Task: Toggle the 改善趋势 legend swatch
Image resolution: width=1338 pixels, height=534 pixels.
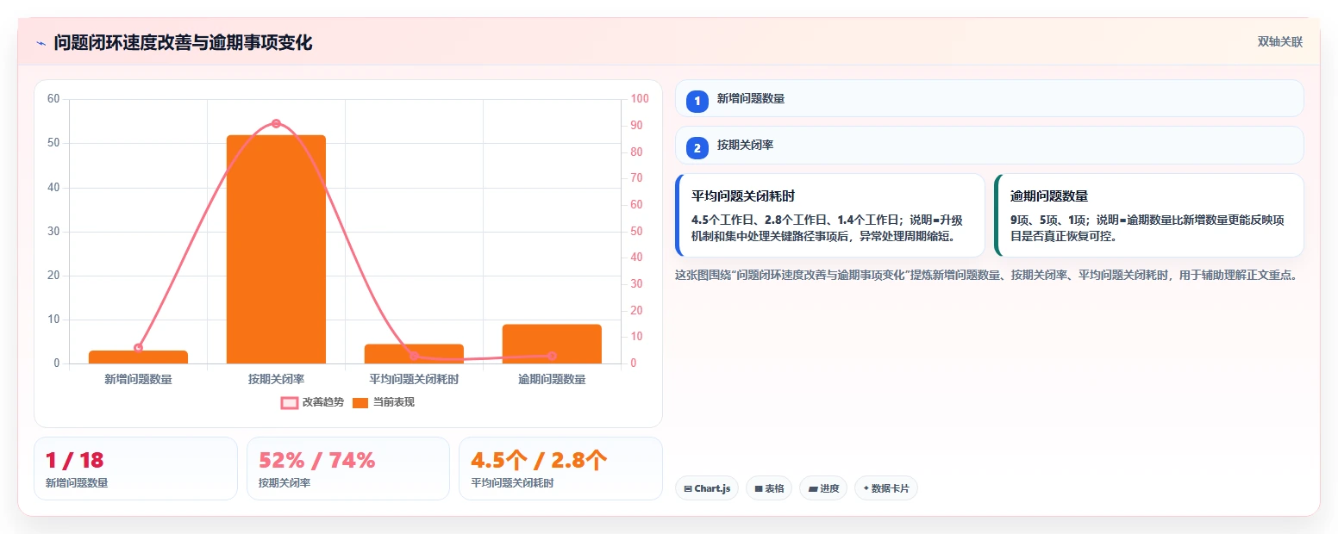Action: [x=290, y=402]
